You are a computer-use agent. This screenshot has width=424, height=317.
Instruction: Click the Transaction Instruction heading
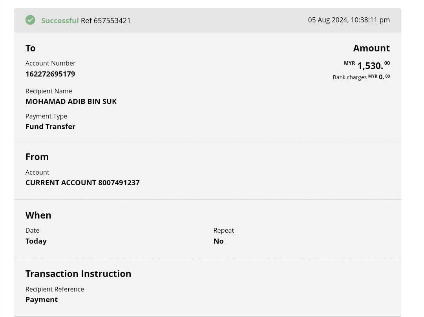pos(78,273)
